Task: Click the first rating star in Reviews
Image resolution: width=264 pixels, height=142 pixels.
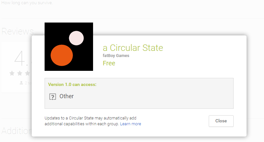Action: 12,73
